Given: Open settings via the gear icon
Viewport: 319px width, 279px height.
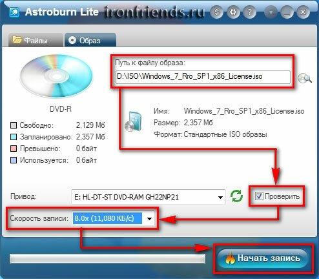Looking at the screenshot, I should point(233,12).
